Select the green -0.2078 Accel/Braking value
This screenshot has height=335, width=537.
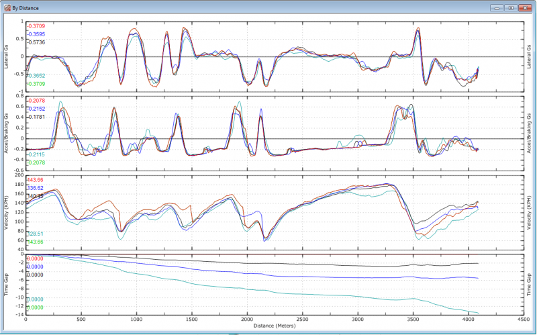(x=36, y=162)
